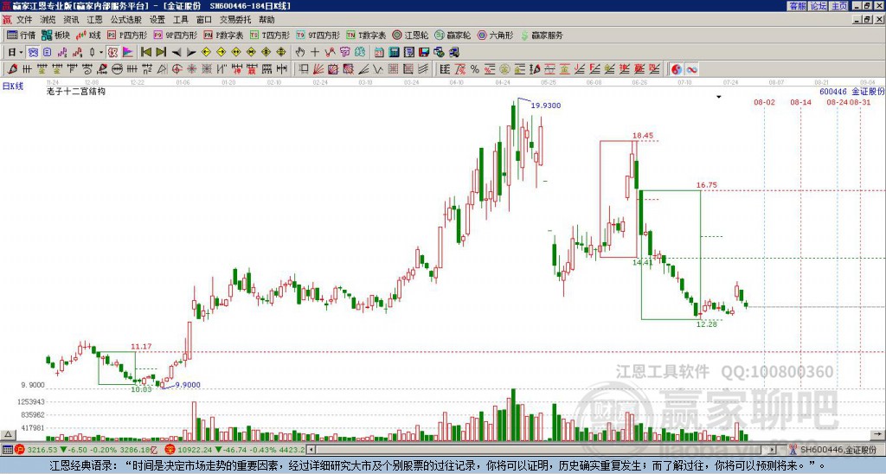Jump to first bar icon
The height and width of the screenshot is (474, 886).
[146, 52]
